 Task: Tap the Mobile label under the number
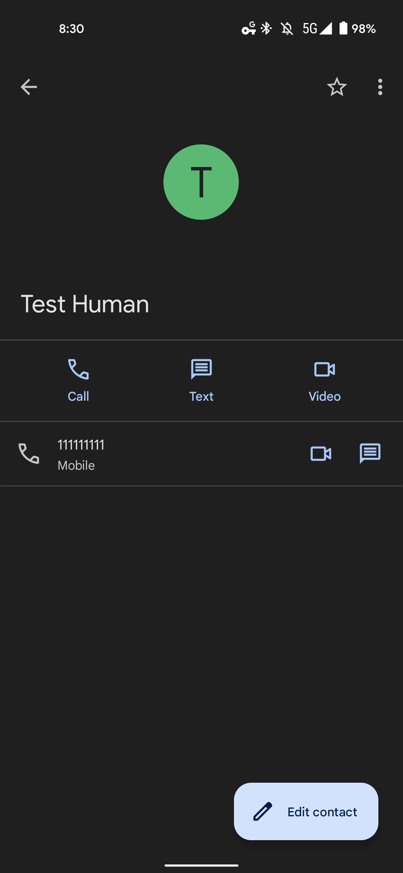[76, 466]
